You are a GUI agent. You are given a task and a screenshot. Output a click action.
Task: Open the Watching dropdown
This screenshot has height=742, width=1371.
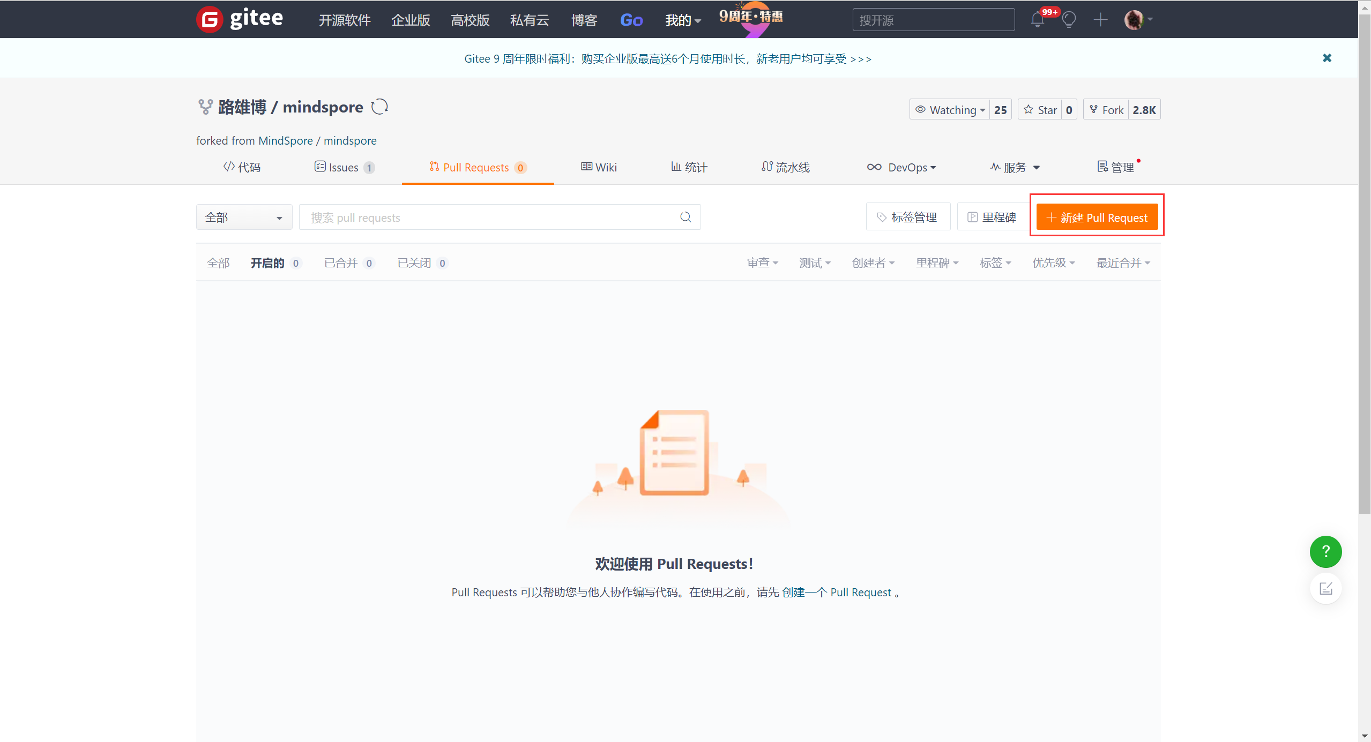[x=950, y=110]
